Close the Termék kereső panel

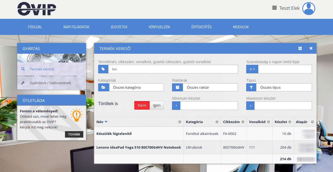[311, 48]
